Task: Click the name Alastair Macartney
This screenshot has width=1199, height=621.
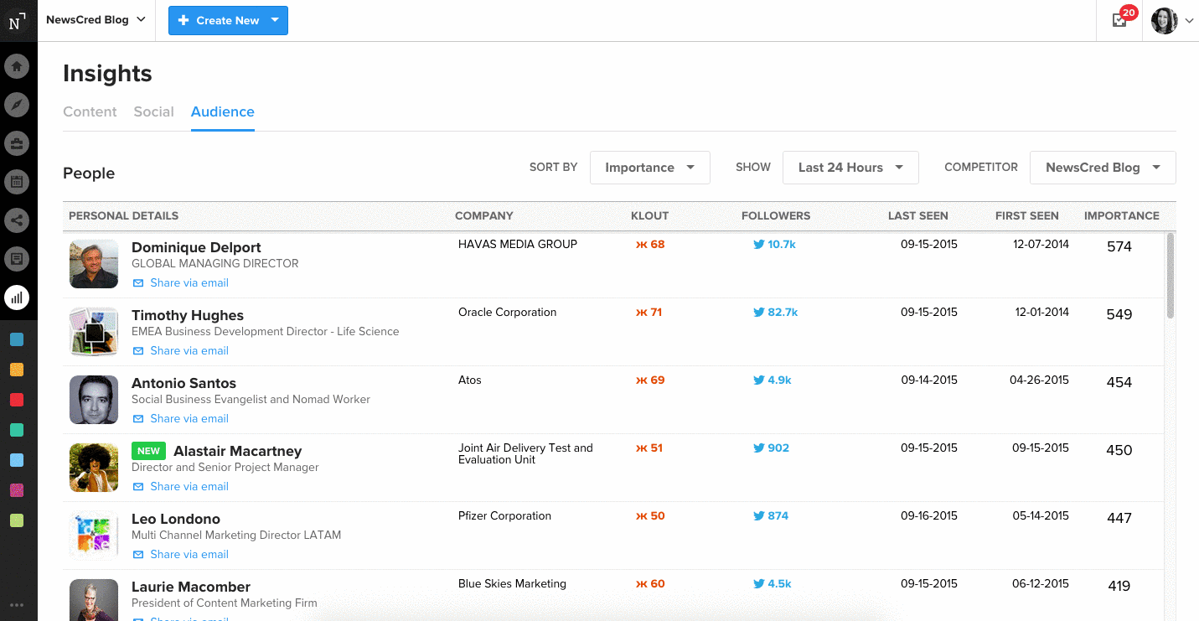Action: point(237,451)
